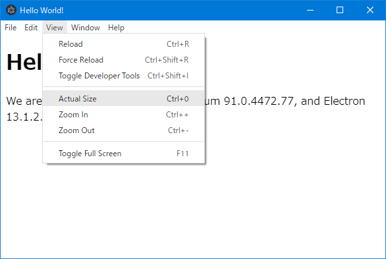
Task: Select Actual Size menu item
Action: (124, 98)
